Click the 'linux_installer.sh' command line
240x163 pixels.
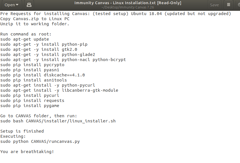pos(58,121)
